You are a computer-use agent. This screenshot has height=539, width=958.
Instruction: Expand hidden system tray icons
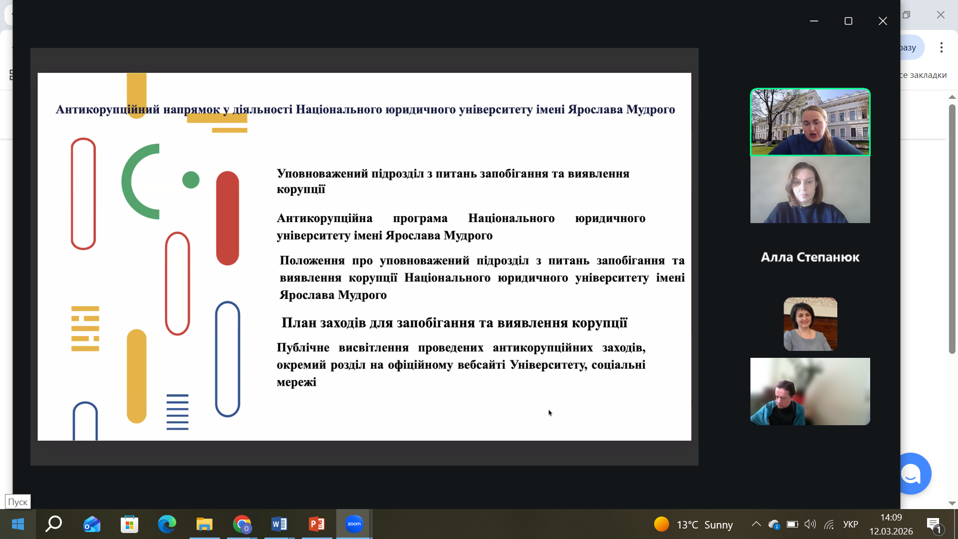[756, 524]
